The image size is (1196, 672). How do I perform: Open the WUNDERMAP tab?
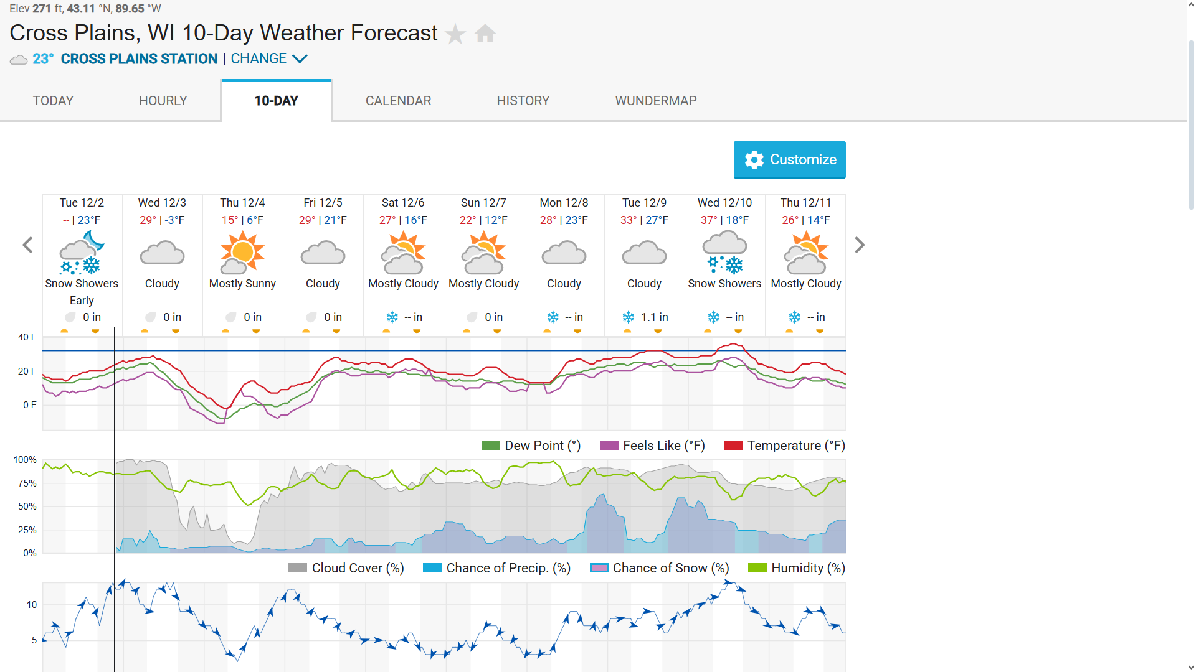pos(655,101)
